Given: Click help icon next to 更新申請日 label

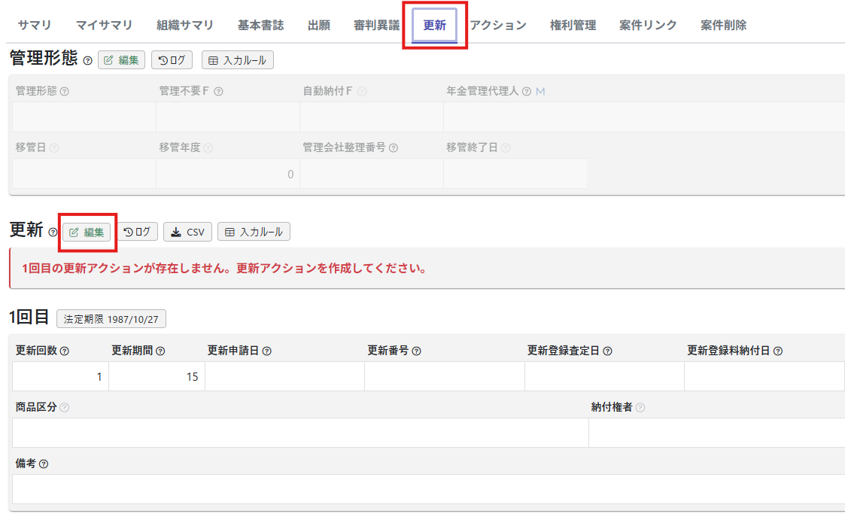Looking at the screenshot, I should coord(266,351).
